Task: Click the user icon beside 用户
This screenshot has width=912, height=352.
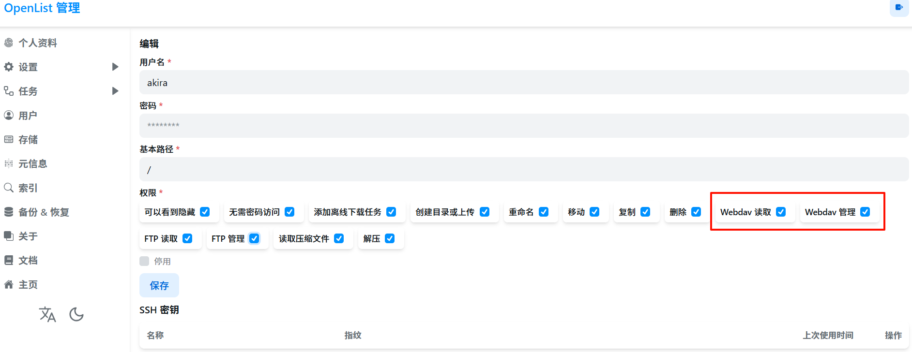Action: [9, 115]
